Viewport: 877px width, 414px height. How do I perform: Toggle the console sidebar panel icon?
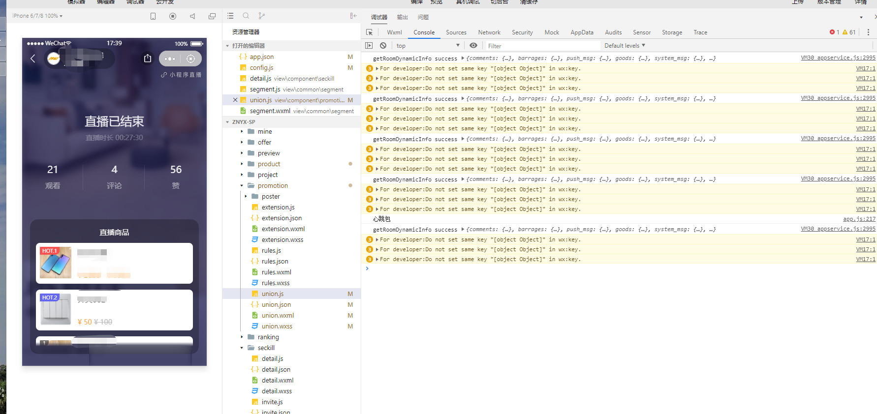[369, 45]
